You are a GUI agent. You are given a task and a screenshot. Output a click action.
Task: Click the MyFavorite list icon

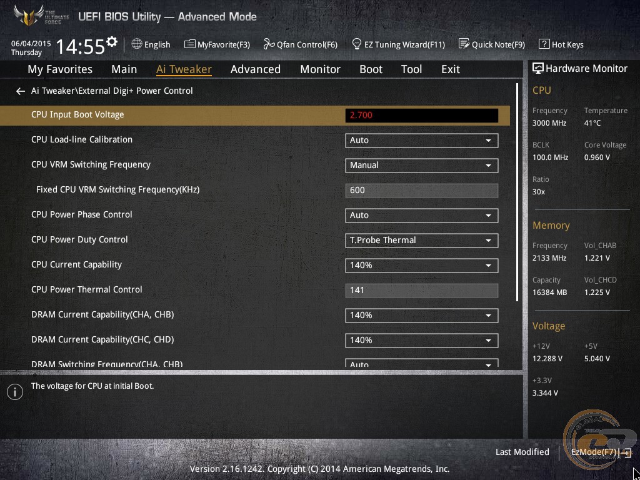(x=189, y=44)
